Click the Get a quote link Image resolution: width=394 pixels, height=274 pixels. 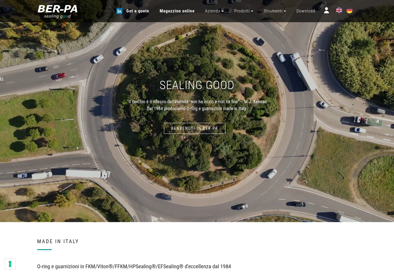[138, 11]
